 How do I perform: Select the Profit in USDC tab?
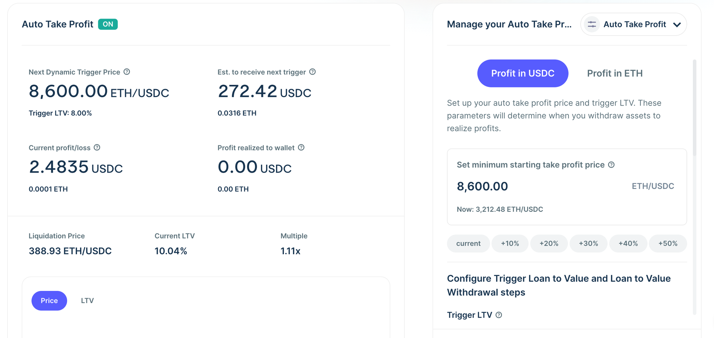pyautogui.click(x=523, y=73)
